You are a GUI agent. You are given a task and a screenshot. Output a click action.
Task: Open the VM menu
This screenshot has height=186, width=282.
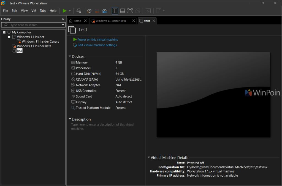click(34, 11)
